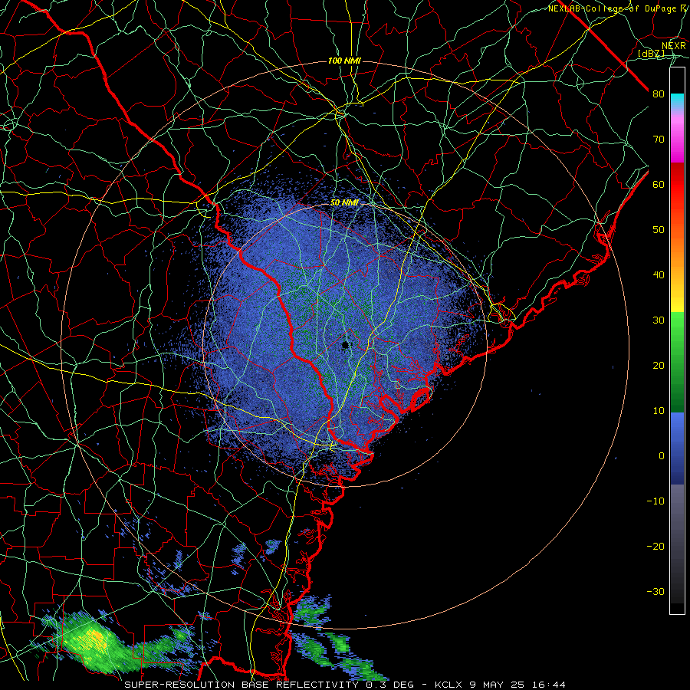This screenshot has height=690, width=690.
Task: Click the 50 value on the dBZ scale
Action: tap(659, 230)
